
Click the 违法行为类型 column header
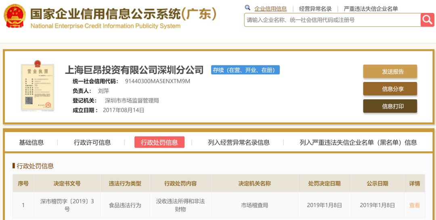[x=125, y=183]
